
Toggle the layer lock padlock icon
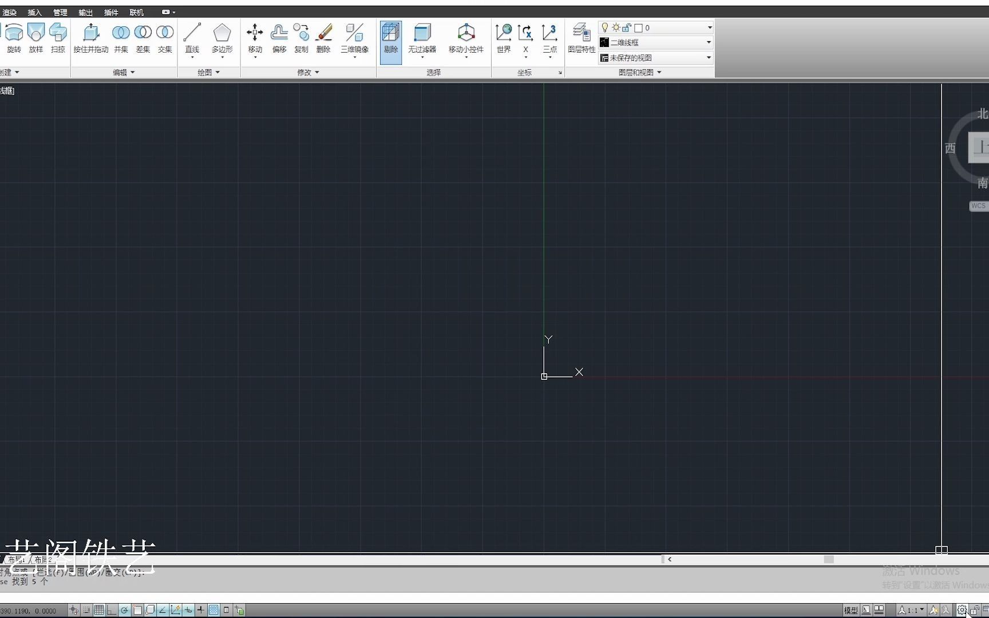(626, 27)
